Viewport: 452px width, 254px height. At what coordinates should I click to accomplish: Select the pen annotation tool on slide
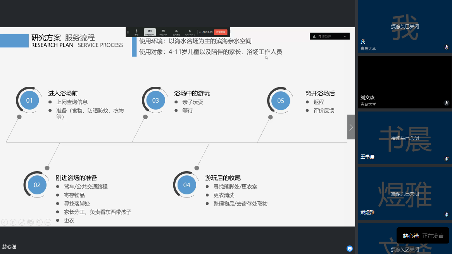coord(22,222)
